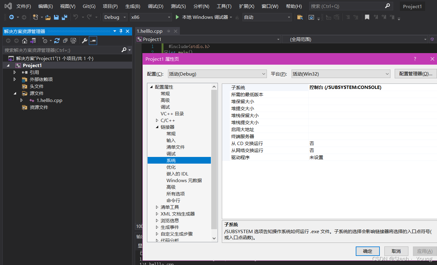Open the Git(G) menu
This screenshot has height=265, width=437.
click(89, 6)
